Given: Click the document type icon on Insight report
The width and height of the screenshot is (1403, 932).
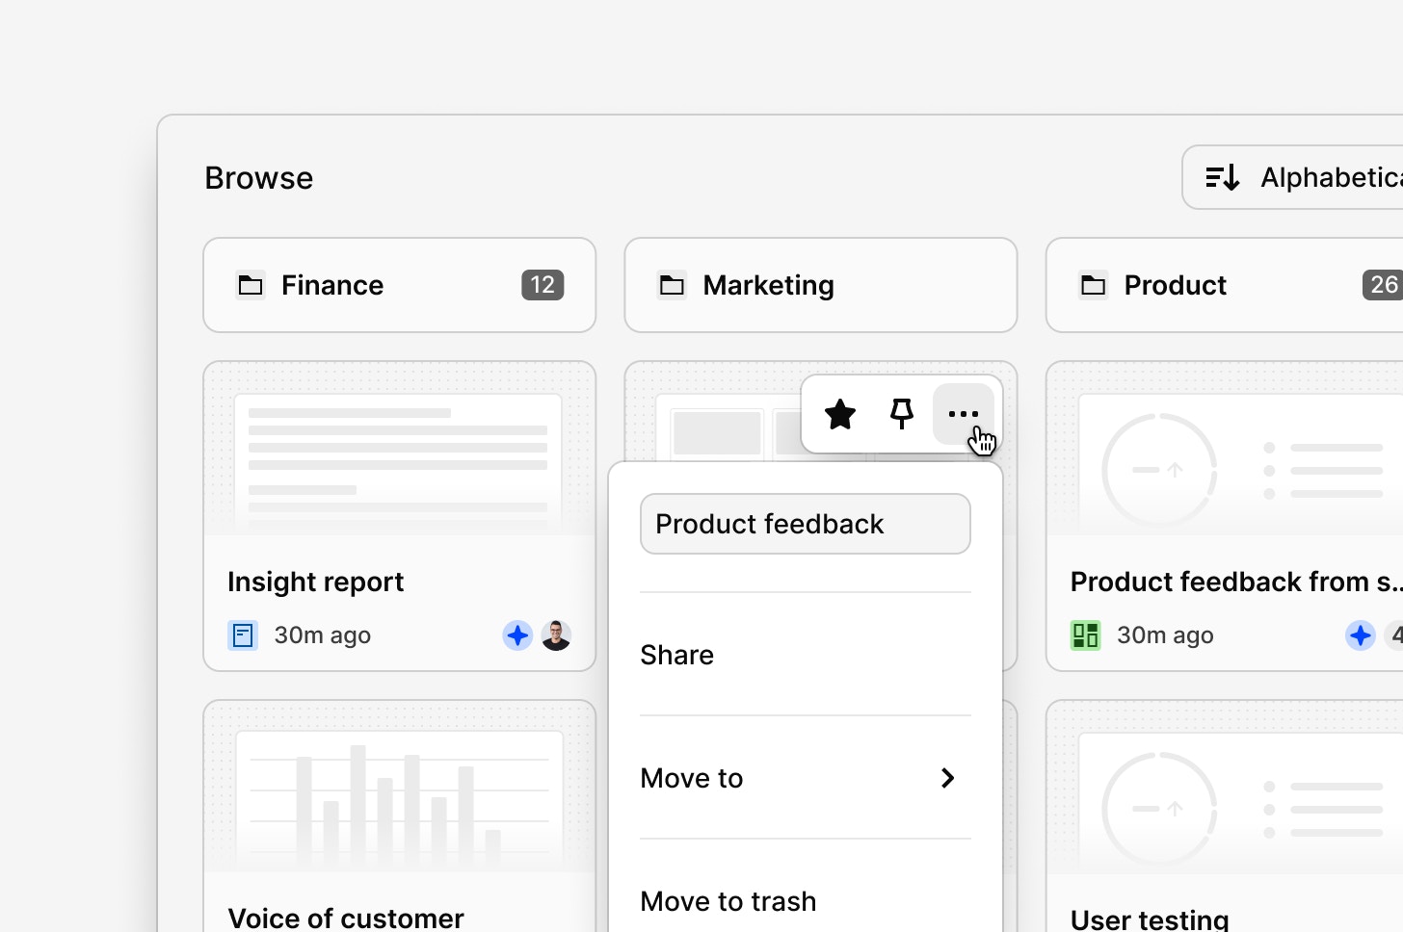Looking at the screenshot, I should pyautogui.click(x=243, y=635).
